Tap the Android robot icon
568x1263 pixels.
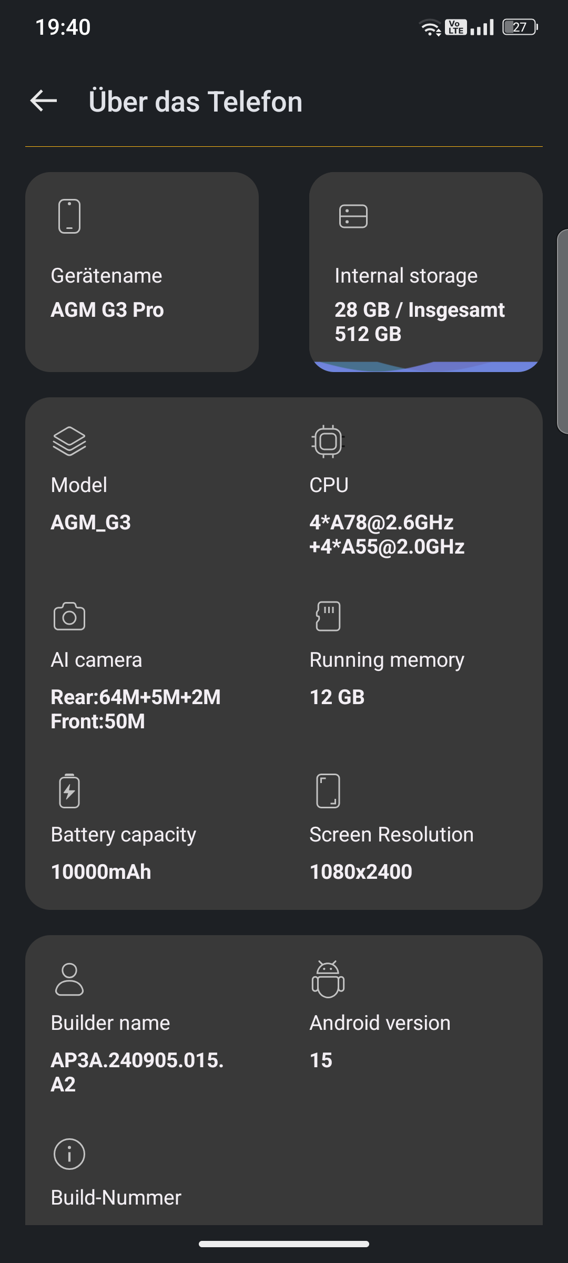point(328,979)
